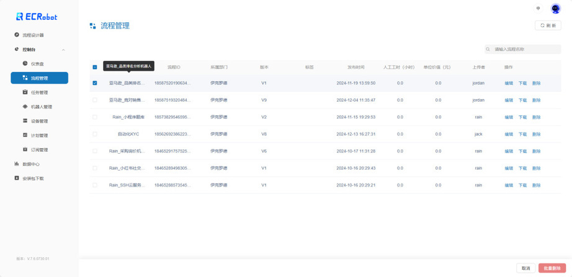This screenshot has width=572, height=277.
Task: Open the robot avatar profile icon
Action: pyautogui.click(x=556, y=9)
